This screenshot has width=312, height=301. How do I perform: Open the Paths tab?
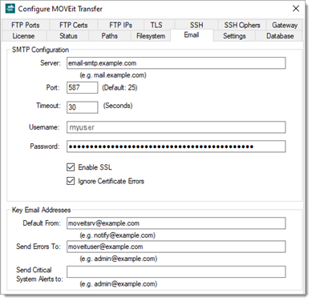(109, 36)
